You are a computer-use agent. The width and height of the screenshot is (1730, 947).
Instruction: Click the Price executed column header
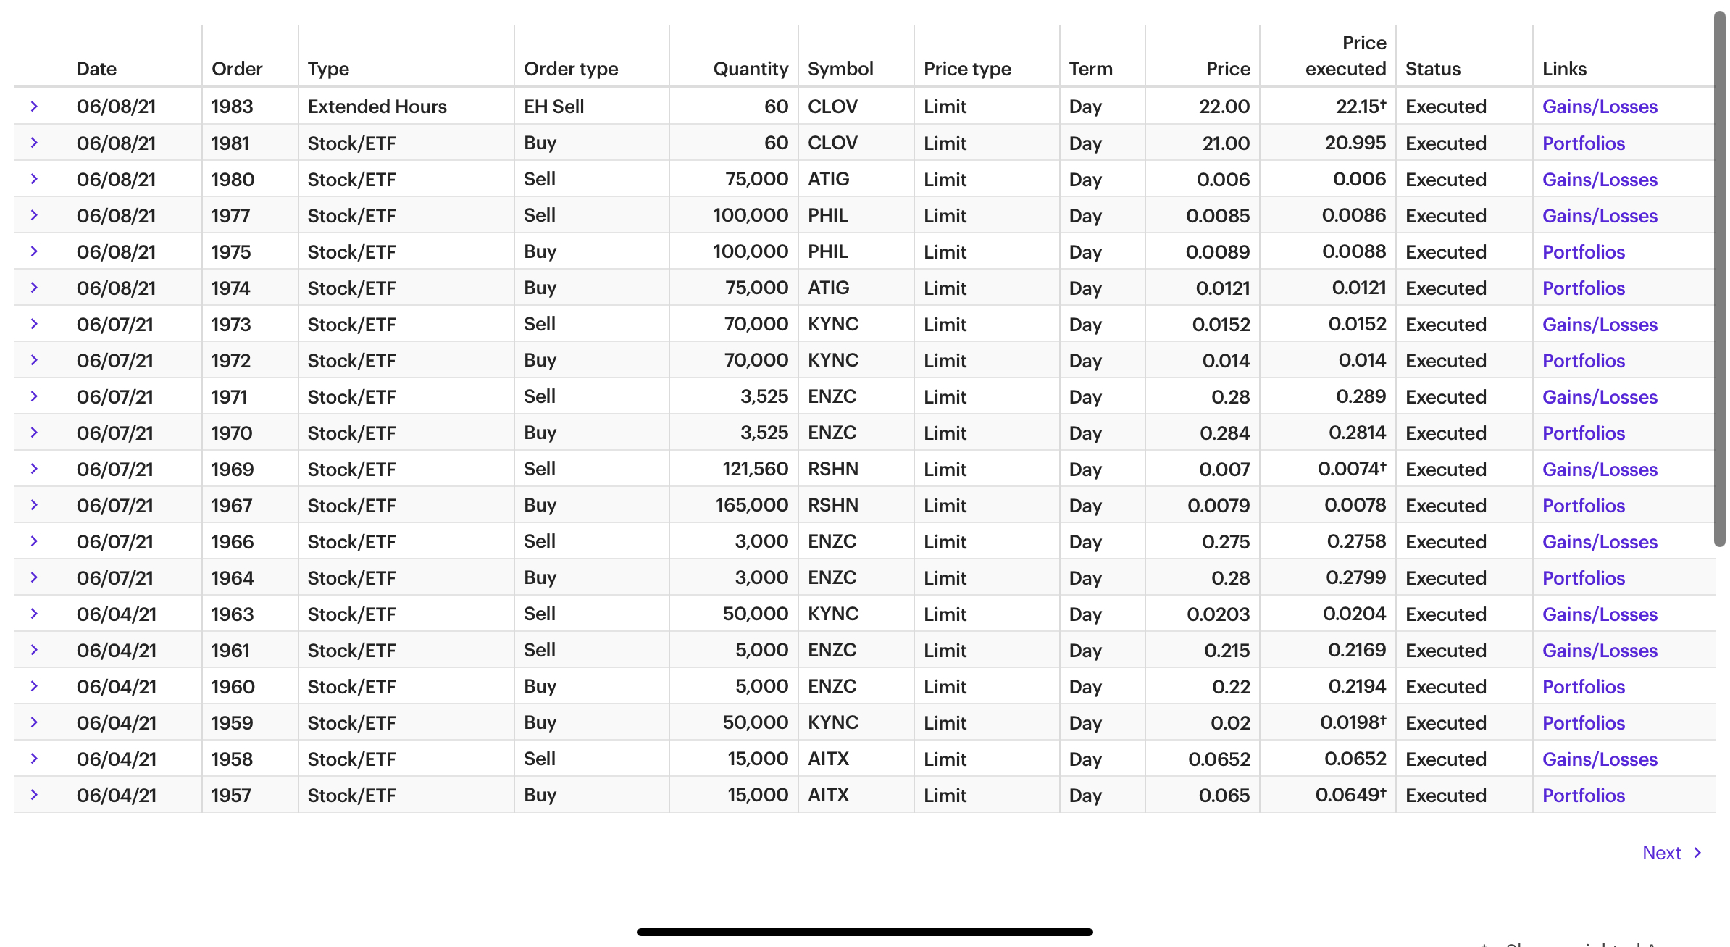[1345, 56]
